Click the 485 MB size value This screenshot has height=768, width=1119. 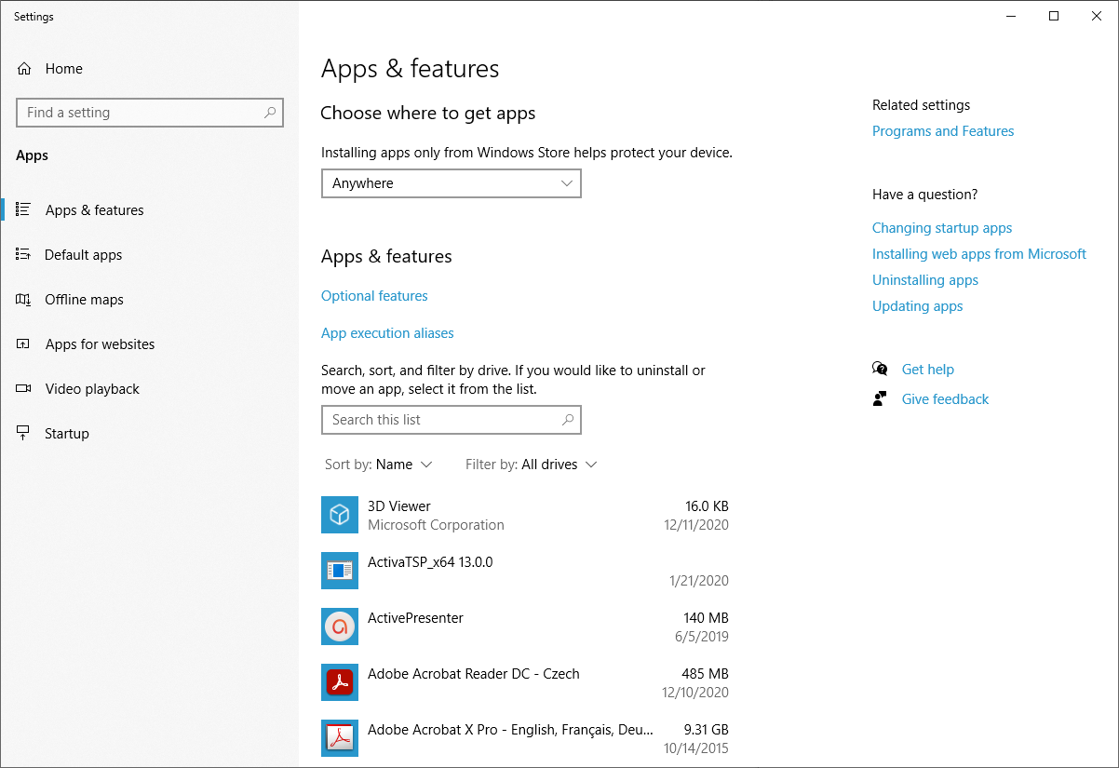coord(706,674)
